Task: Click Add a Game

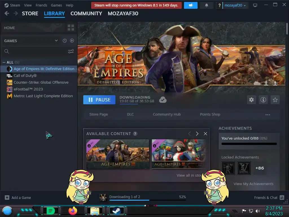Action: click(18, 198)
